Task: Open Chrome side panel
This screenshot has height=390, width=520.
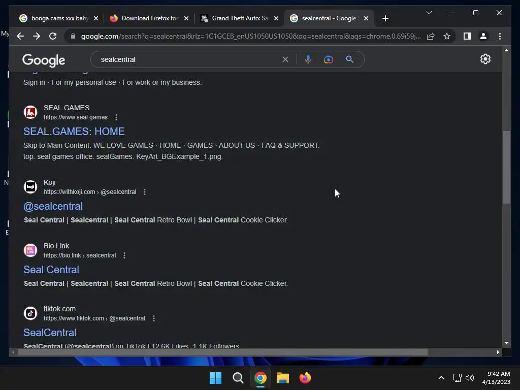Action: (x=467, y=36)
